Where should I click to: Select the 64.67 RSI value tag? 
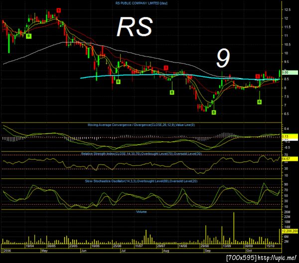[x=290, y=158]
